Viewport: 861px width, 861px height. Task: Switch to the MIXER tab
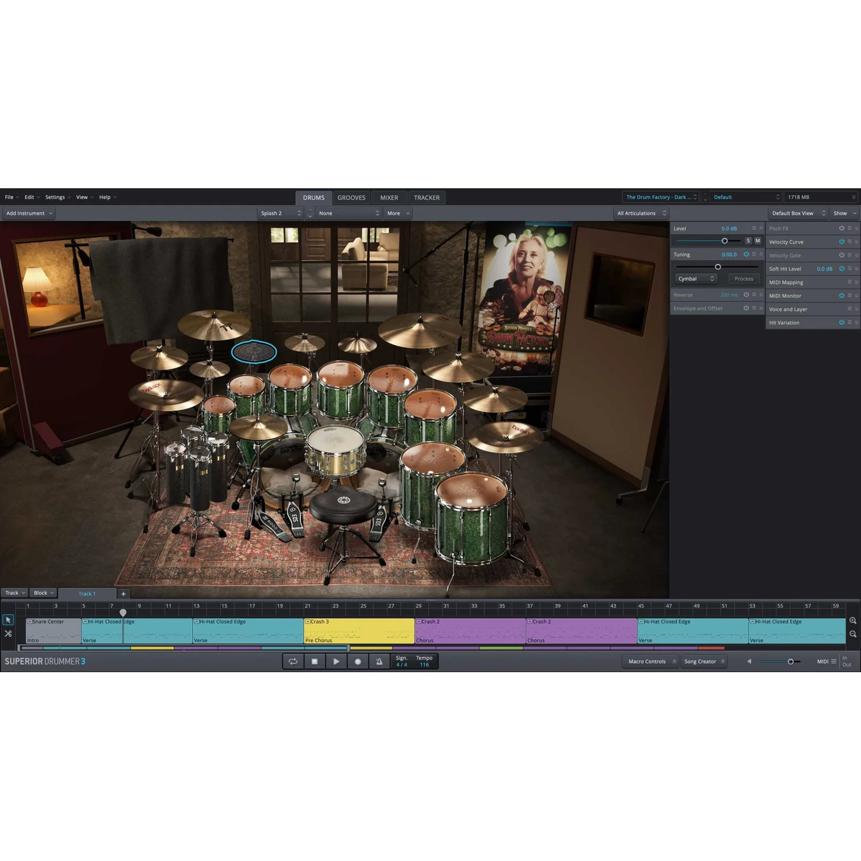[389, 197]
